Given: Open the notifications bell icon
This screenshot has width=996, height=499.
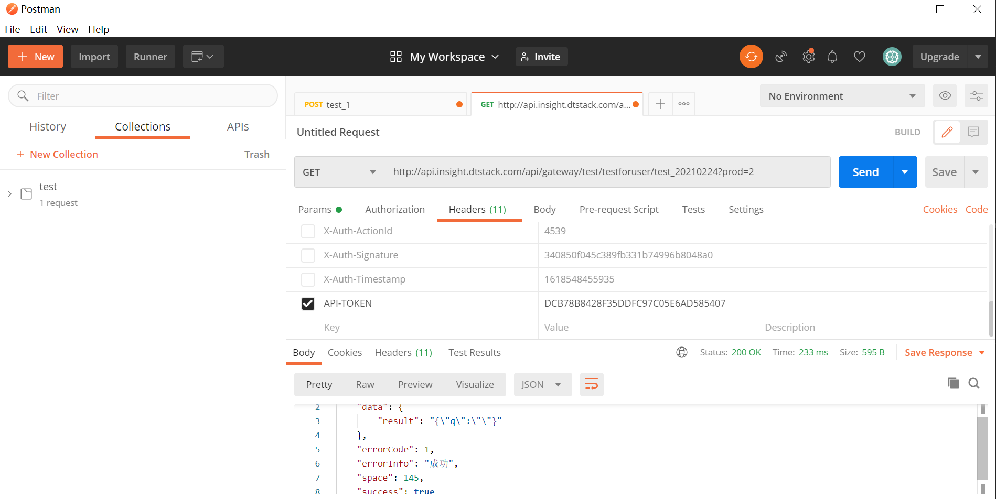Looking at the screenshot, I should point(832,57).
